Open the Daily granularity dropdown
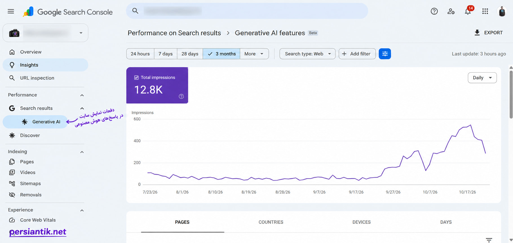 (482, 78)
